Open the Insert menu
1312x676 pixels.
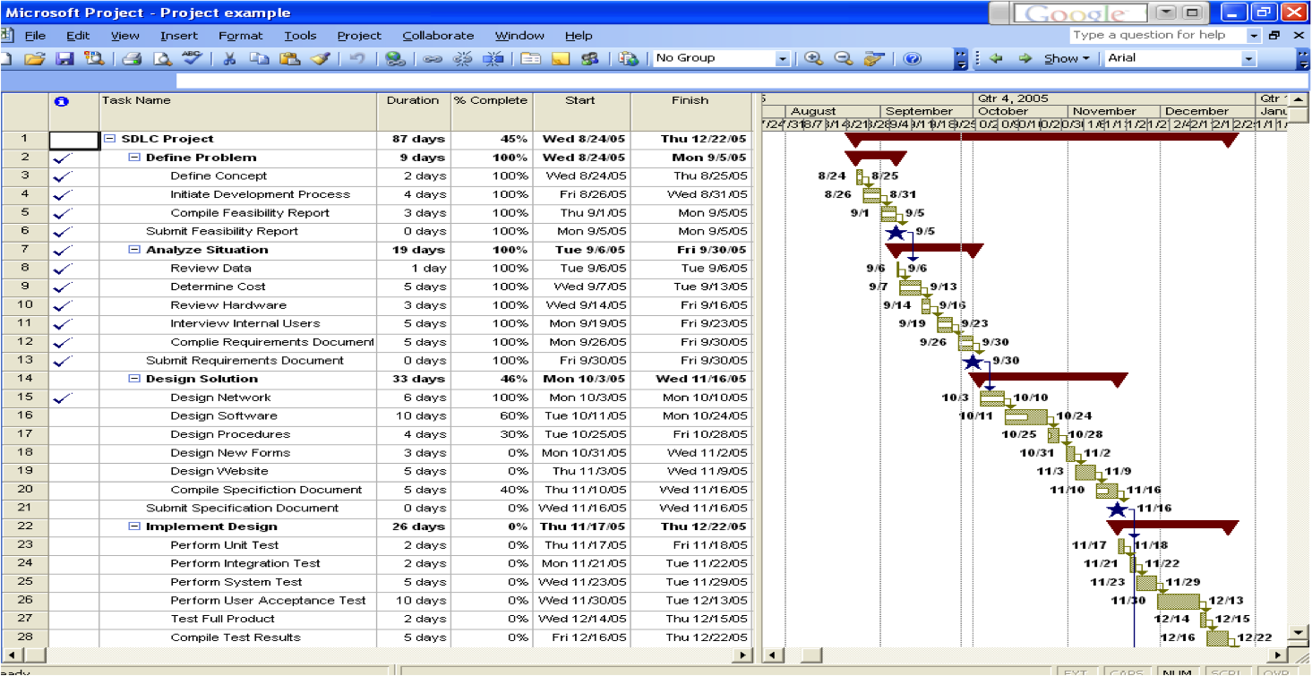tap(179, 36)
